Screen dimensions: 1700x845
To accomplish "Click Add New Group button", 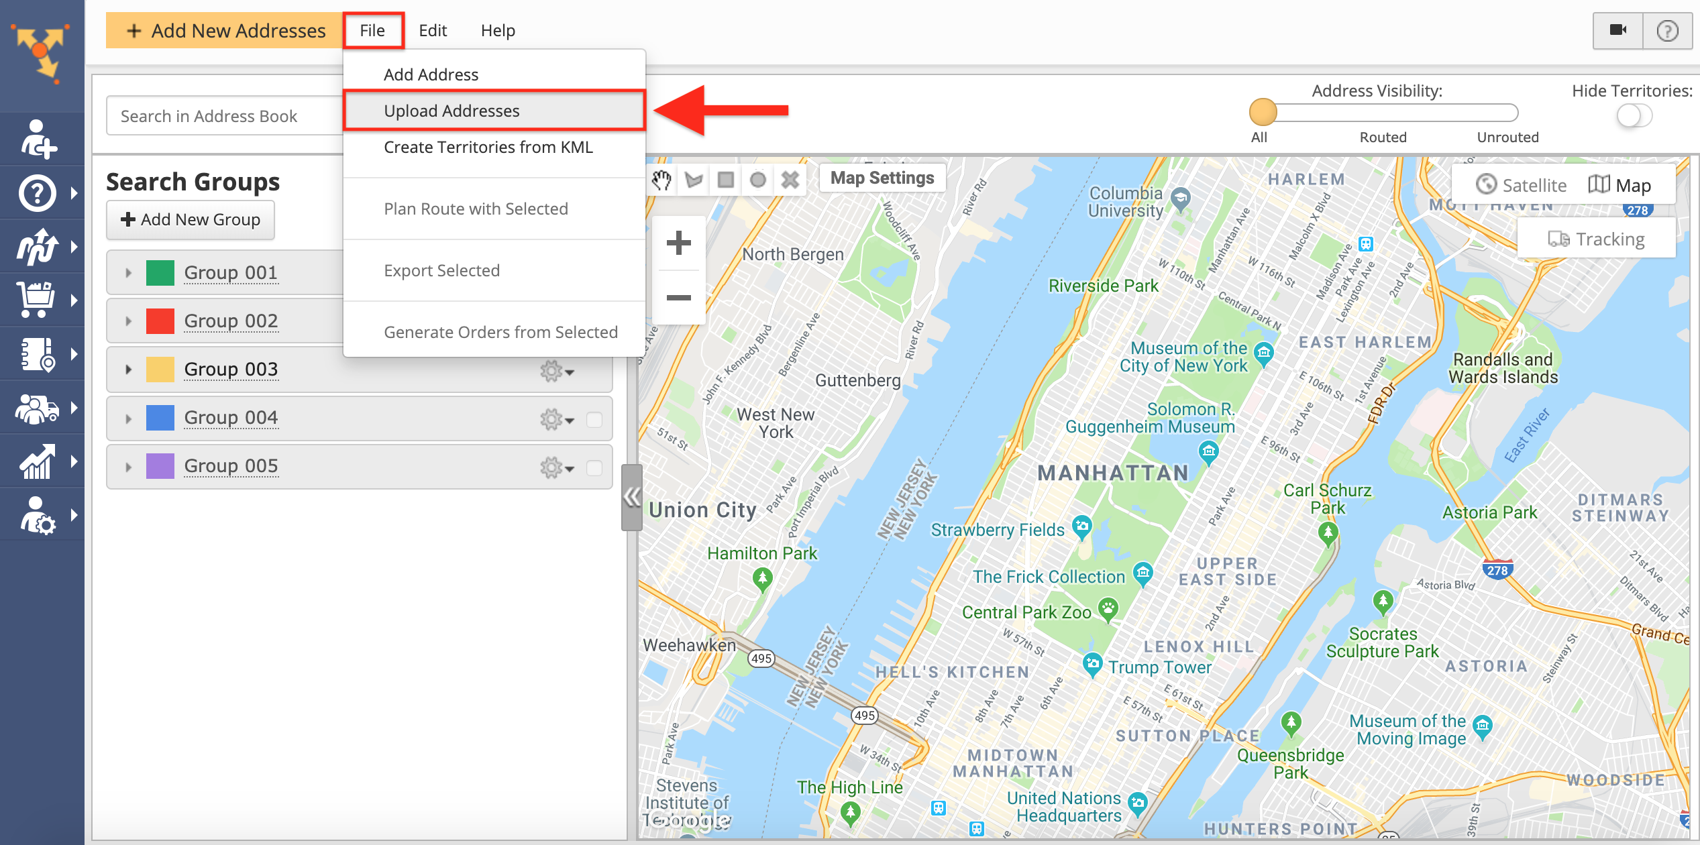I will [x=191, y=219].
